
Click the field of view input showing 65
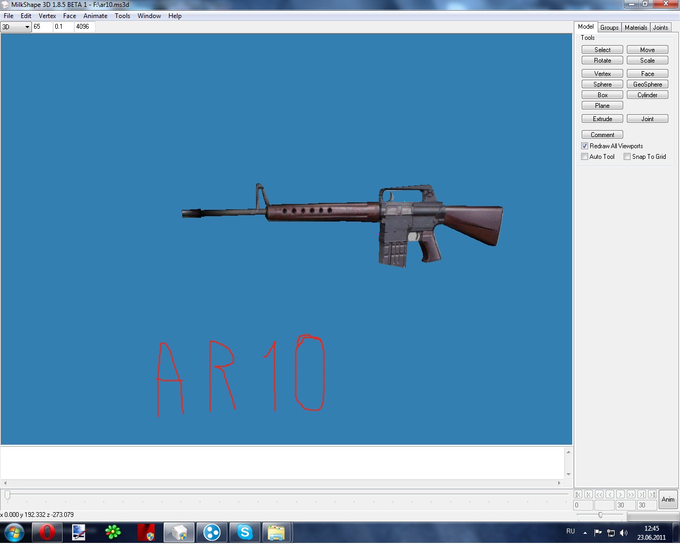[42, 27]
